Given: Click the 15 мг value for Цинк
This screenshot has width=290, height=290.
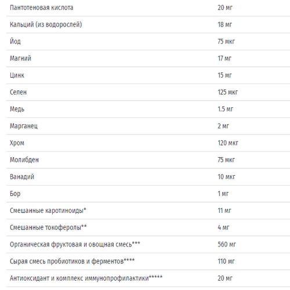Looking at the screenshot, I should click(x=224, y=75).
